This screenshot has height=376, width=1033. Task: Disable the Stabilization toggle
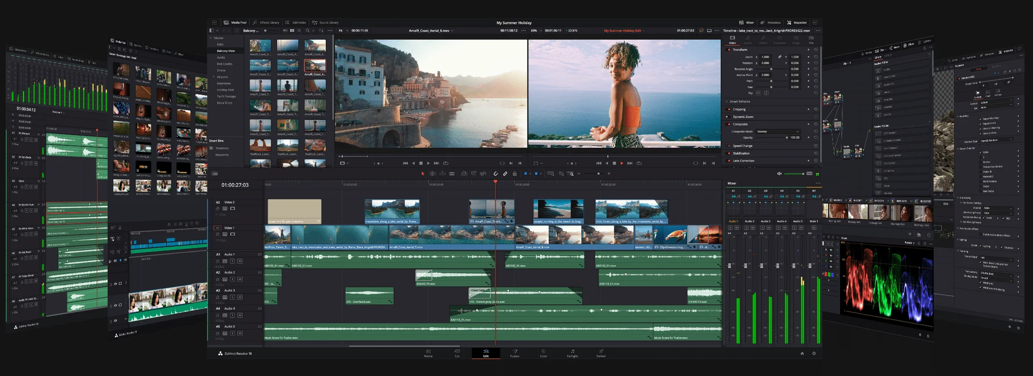[x=729, y=153]
